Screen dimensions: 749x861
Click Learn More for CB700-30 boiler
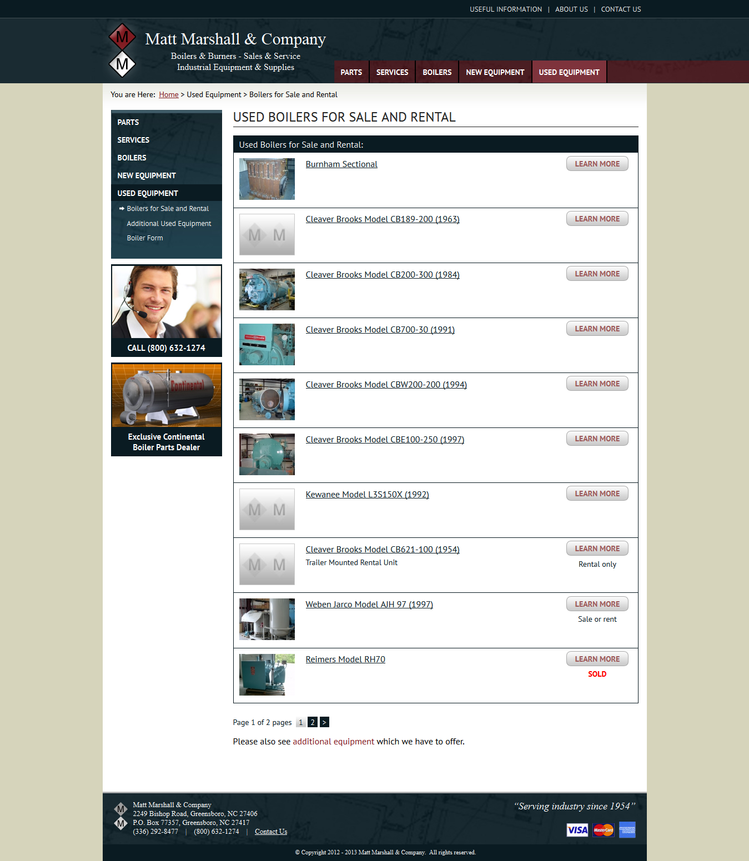(597, 329)
